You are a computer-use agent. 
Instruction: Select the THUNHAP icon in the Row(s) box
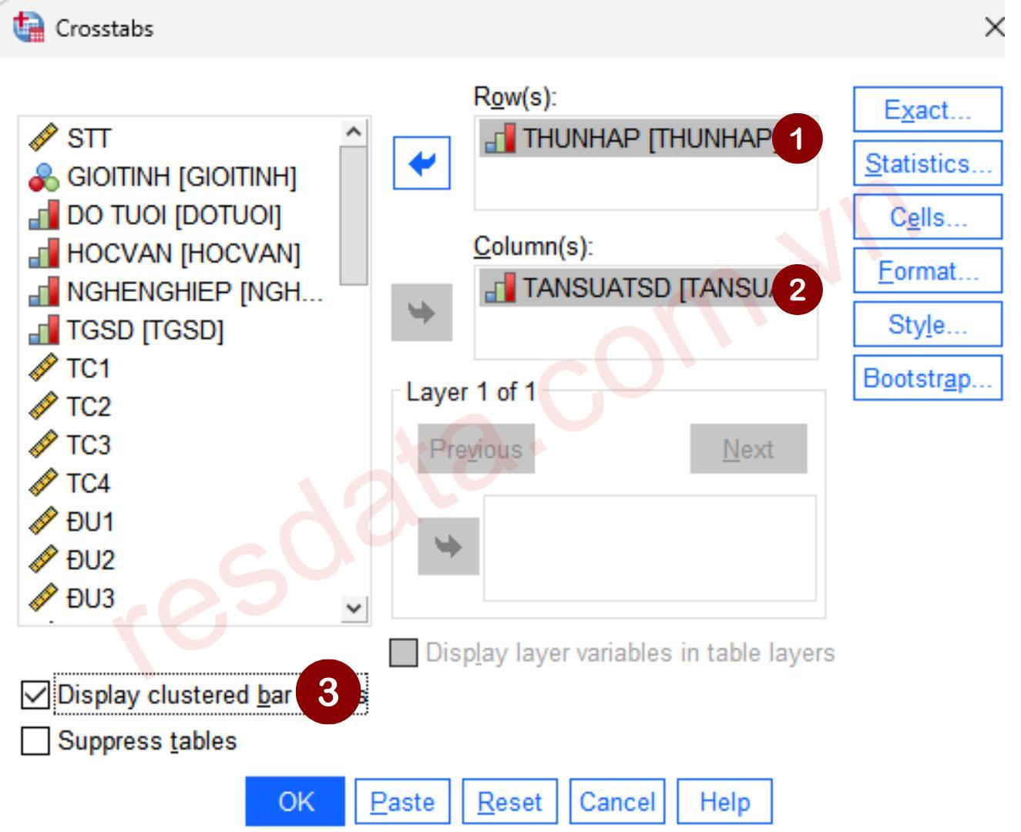pyautogui.click(x=500, y=139)
